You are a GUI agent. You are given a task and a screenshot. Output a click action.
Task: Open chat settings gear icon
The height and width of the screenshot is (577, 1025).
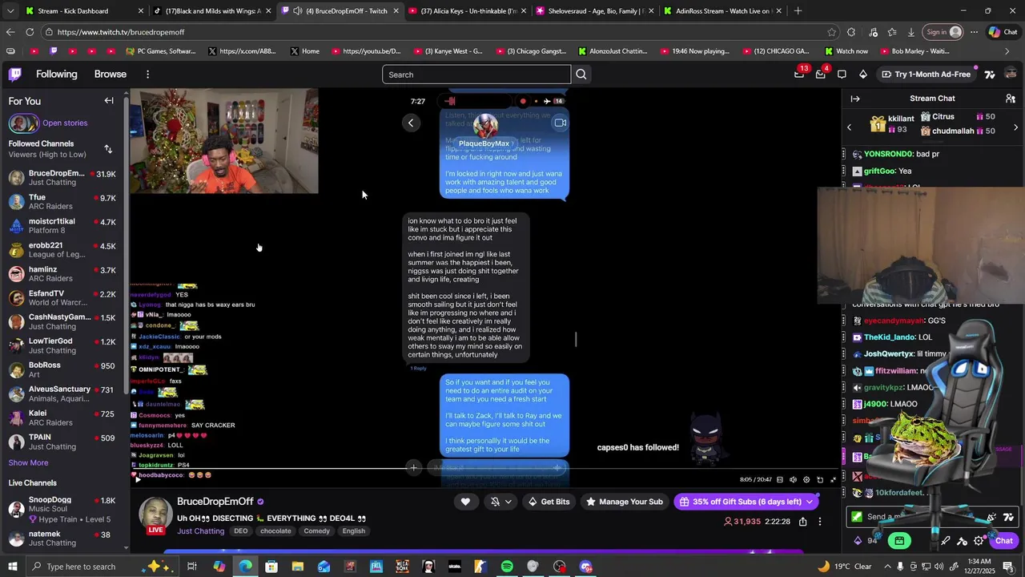tap(979, 541)
